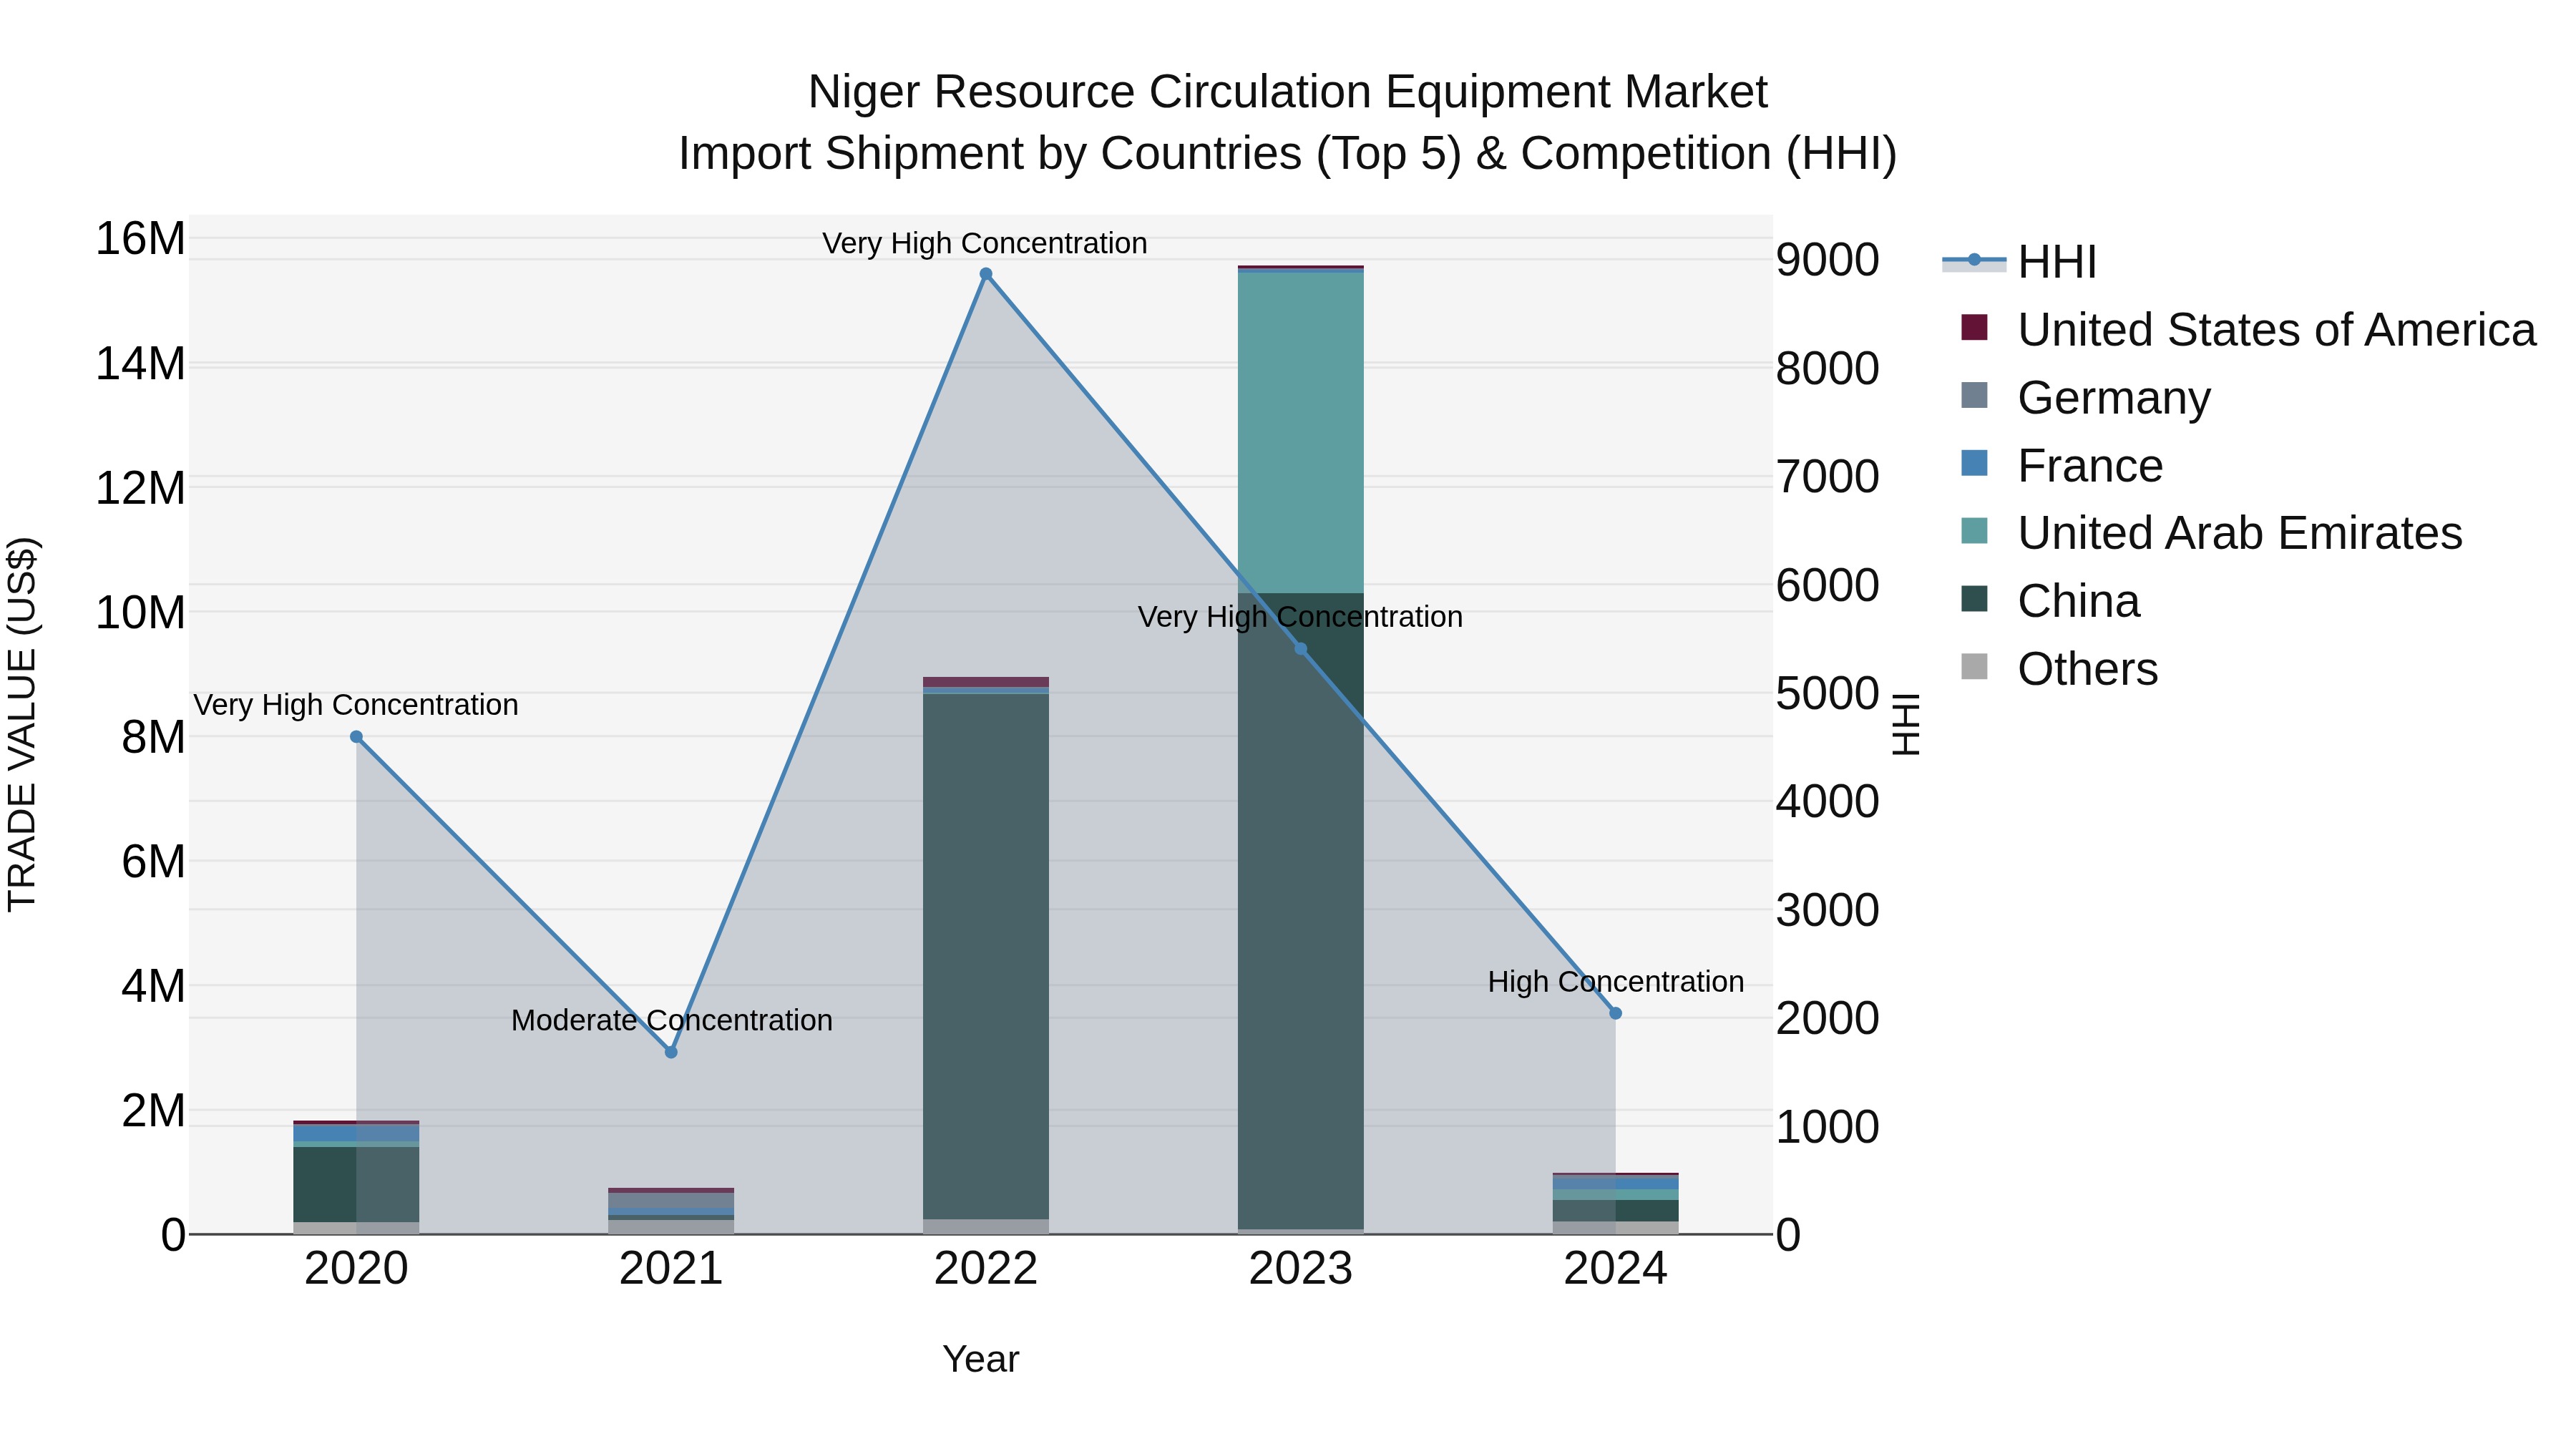Screen dimensions: 2576x1449
Task: Click the United Arab Emirates segment of 2023 bar
Action: (x=1301, y=432)
